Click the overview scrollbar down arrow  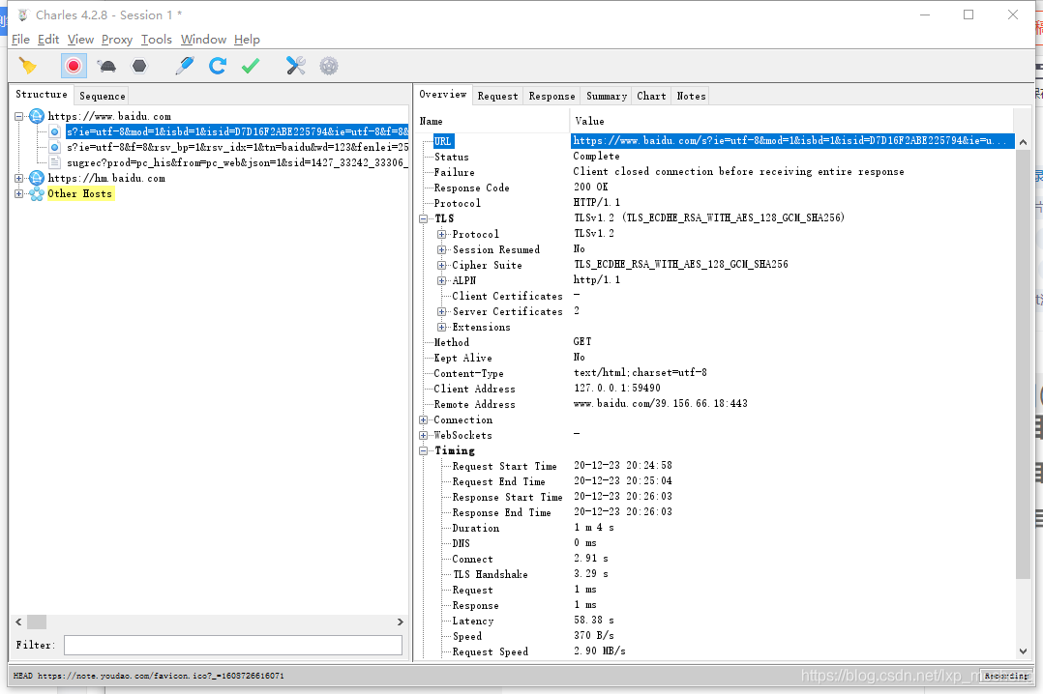1023,651
